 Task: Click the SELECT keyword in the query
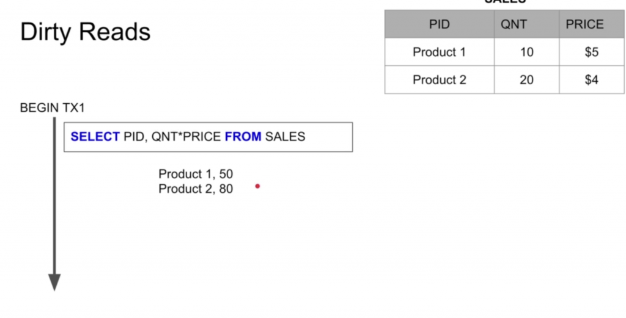point(95,137)
